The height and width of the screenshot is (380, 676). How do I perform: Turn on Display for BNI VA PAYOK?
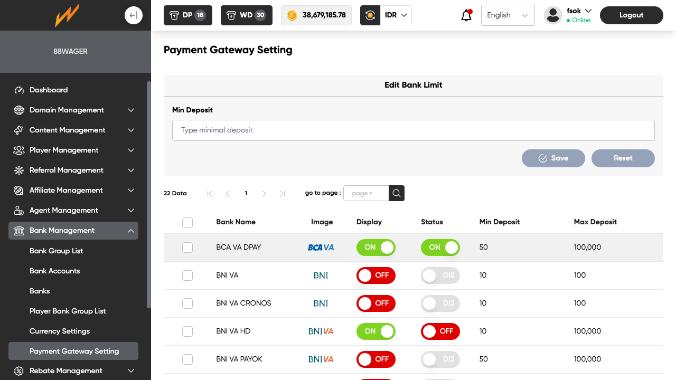[x=376, y=359]
